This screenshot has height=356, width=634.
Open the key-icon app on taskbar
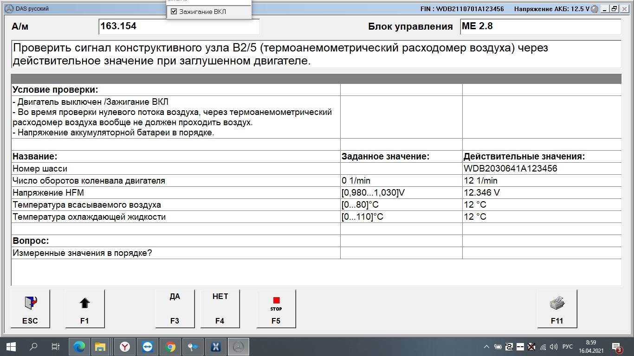click(193, 346)
